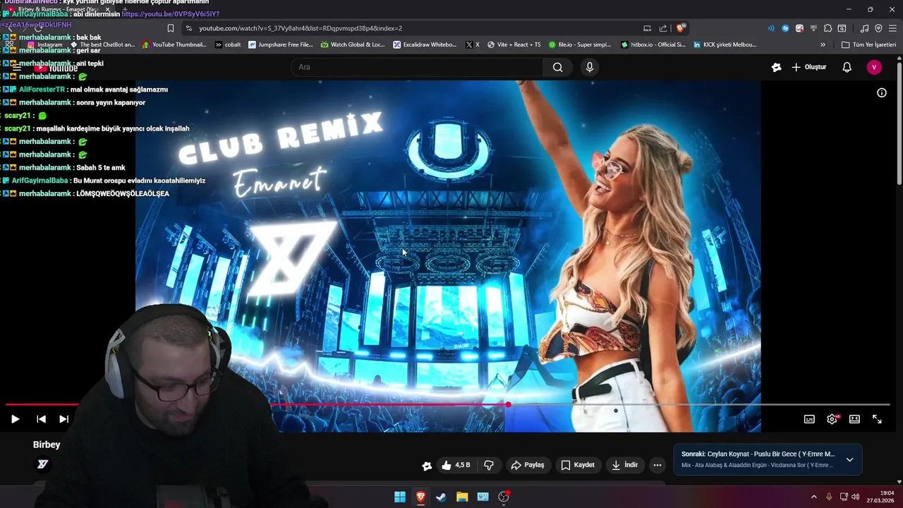Open the Excalidraw Whitebo... bookmark
Image resolution: width=903 pixels, height=508 pixels.
tap(425, 44)
